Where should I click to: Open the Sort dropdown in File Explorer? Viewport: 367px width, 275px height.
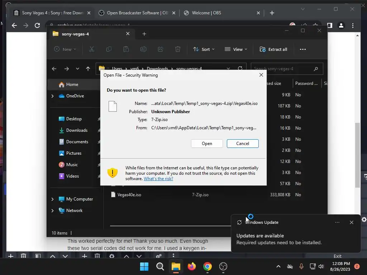tap(204, 49)
